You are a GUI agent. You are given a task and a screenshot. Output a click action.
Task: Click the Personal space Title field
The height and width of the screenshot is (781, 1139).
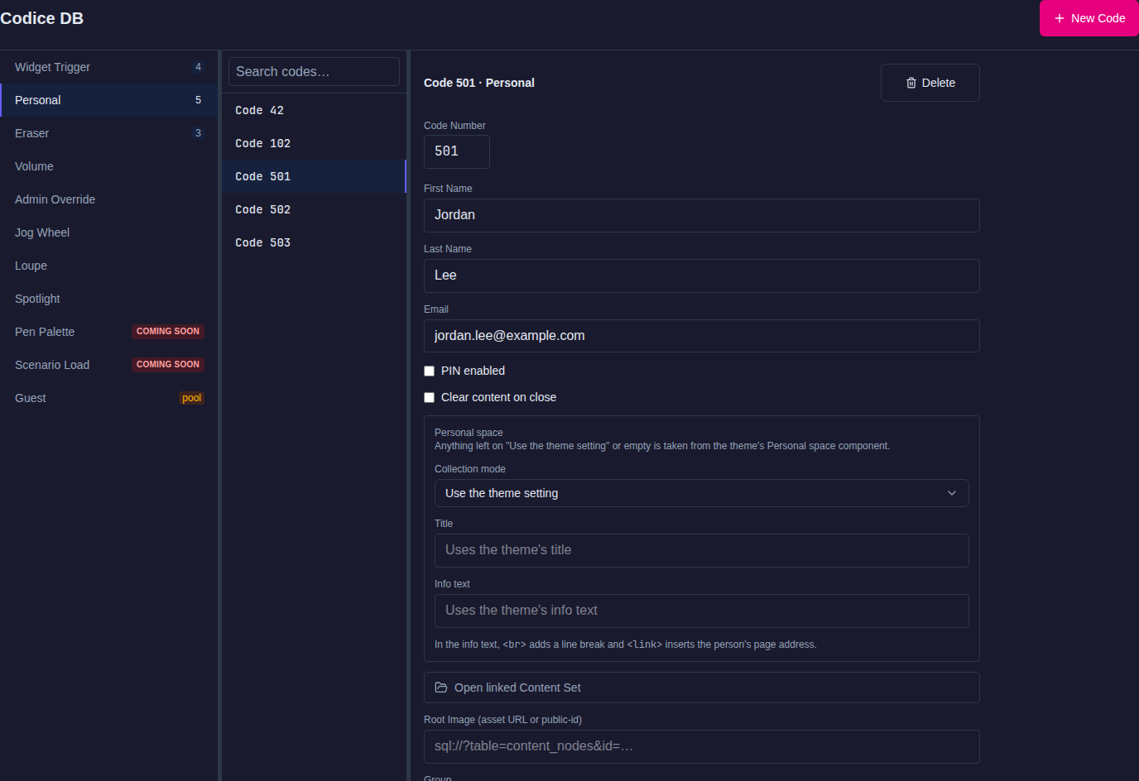[x=702, y=550]
